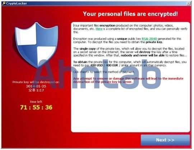Click the 'Time left' label
Image resolution: width=194 pixels, height=150 pixels.
click(36, 102)
